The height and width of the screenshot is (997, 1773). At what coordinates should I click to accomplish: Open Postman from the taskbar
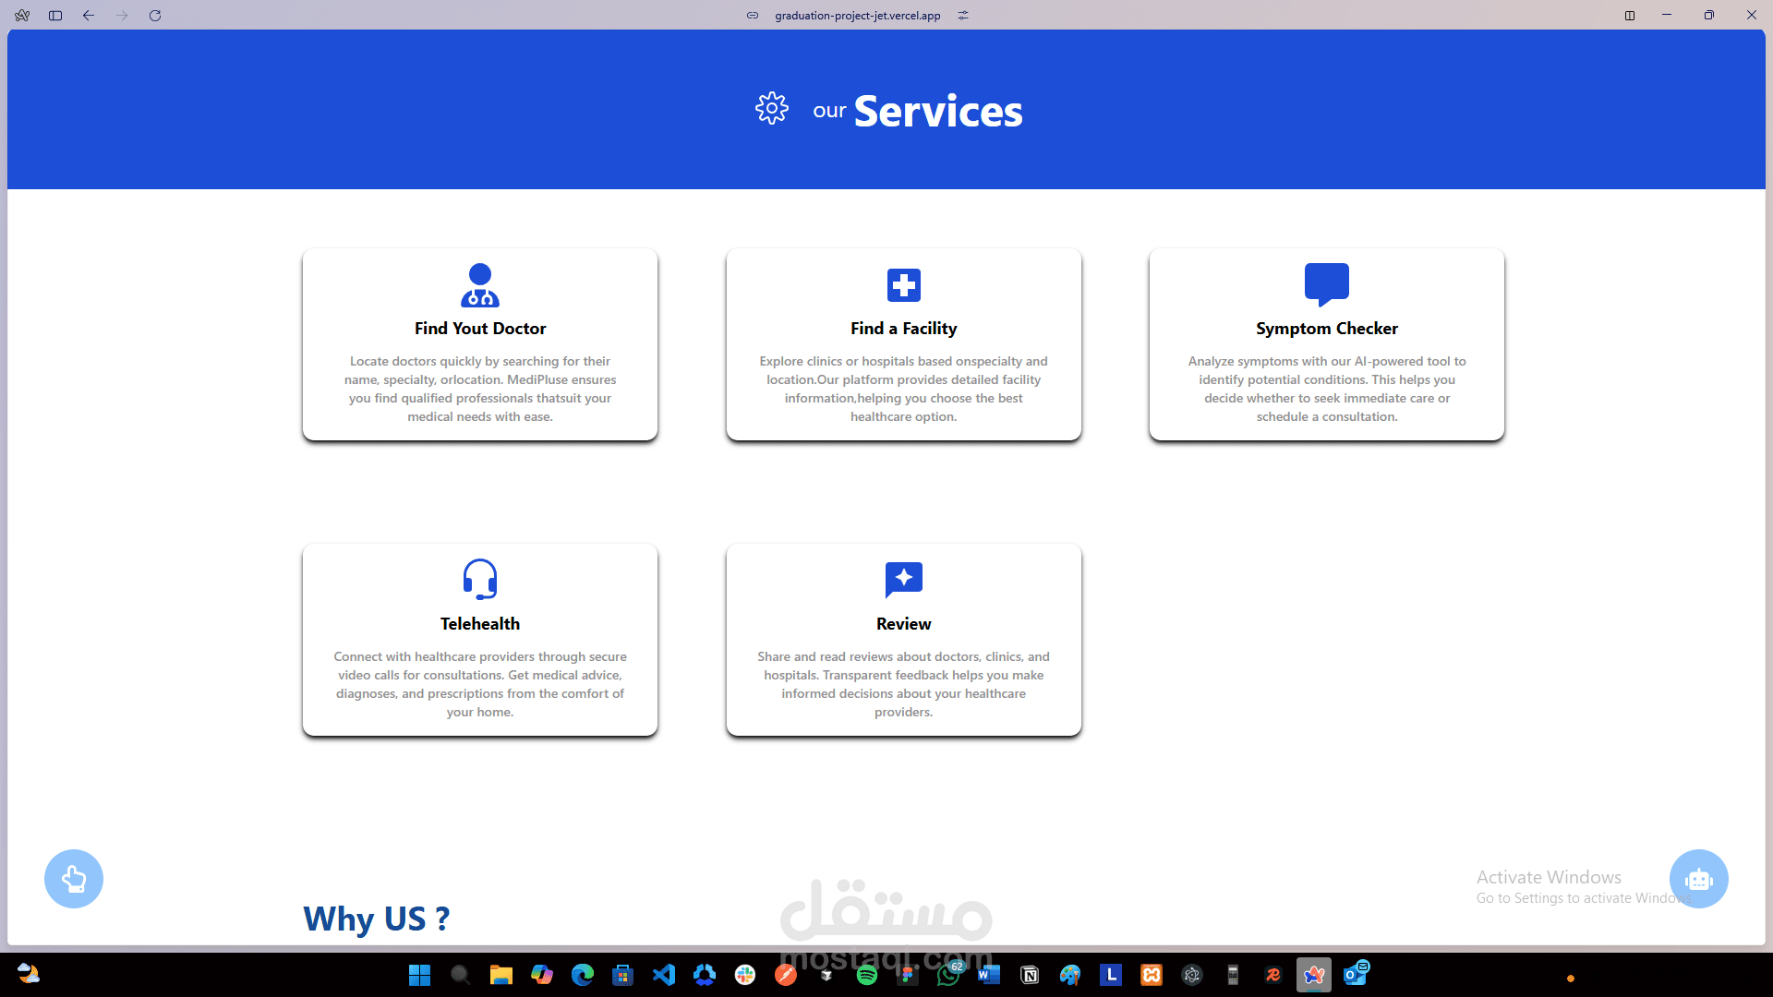coord(785,975)
